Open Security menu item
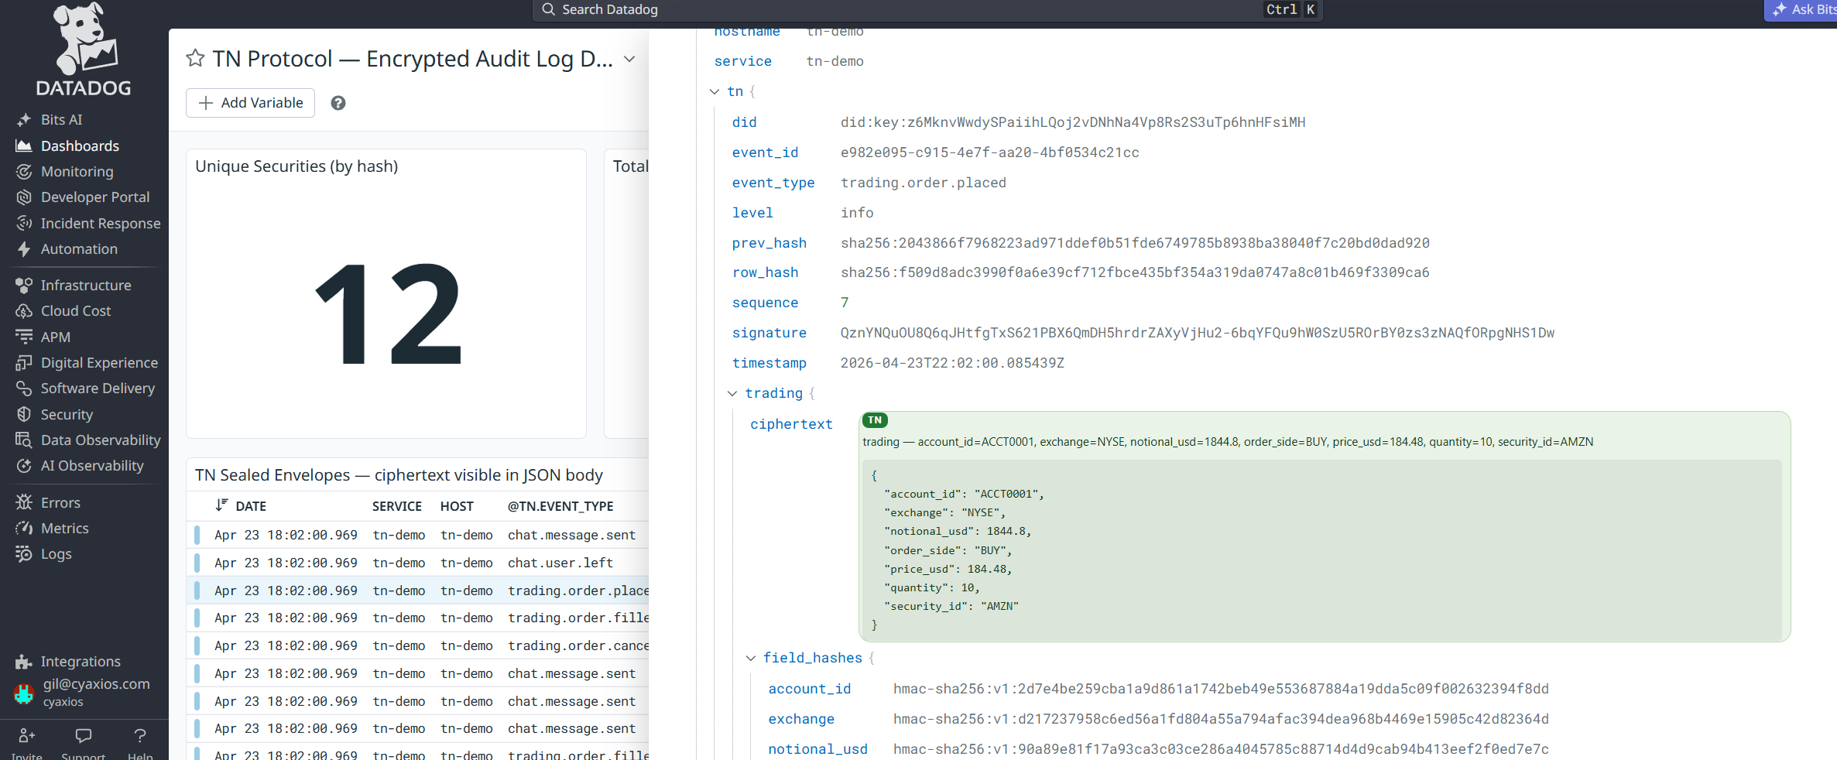The image size is (1837, 760). [67, 414]
